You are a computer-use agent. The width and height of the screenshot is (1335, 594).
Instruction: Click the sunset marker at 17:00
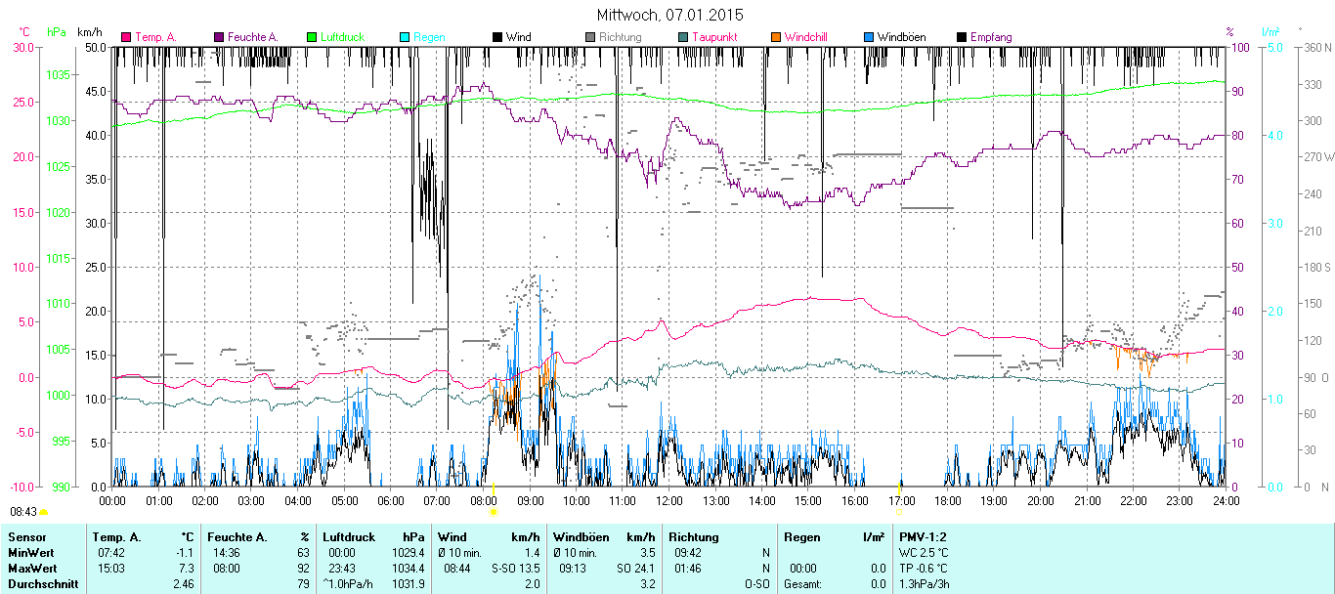click(x=899, y=511)
